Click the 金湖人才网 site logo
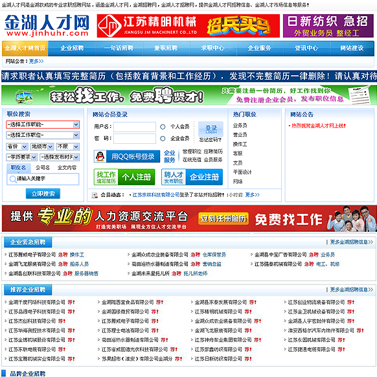 47,25
